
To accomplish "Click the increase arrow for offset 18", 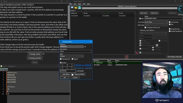I will point(73,65).
